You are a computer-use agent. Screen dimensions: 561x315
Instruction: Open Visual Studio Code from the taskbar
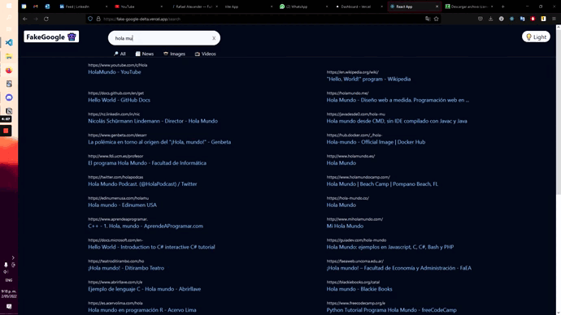(9, 42)
